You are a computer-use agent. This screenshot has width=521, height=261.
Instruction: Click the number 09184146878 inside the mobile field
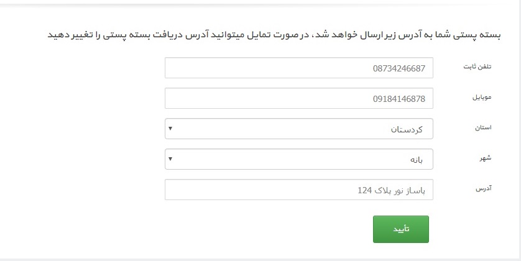click(x=399, y=99)
